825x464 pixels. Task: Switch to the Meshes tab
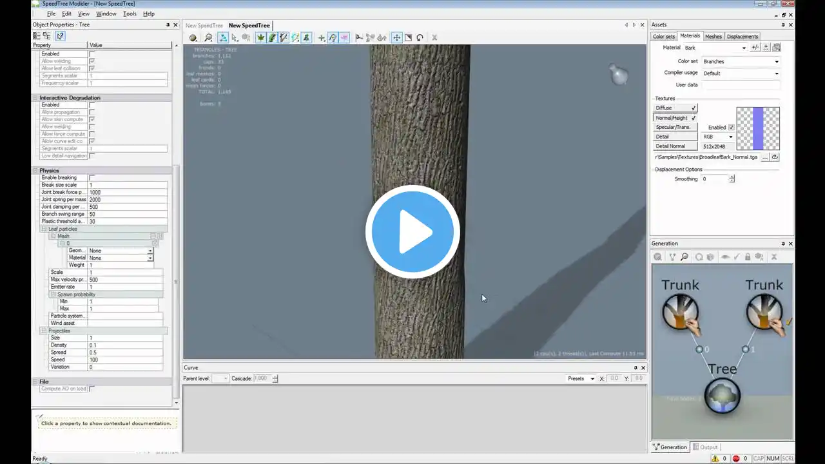click(x=713, y=37)
